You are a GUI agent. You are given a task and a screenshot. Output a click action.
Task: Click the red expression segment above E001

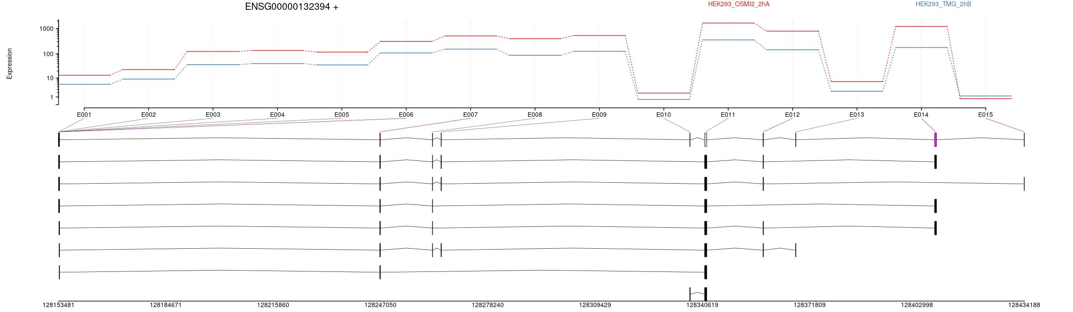point(84,75)
